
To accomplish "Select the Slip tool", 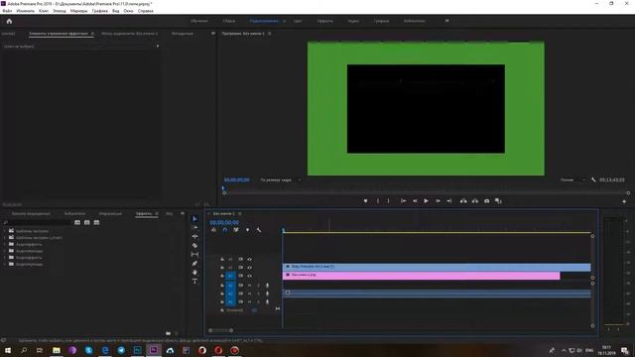I will (194, 254).
